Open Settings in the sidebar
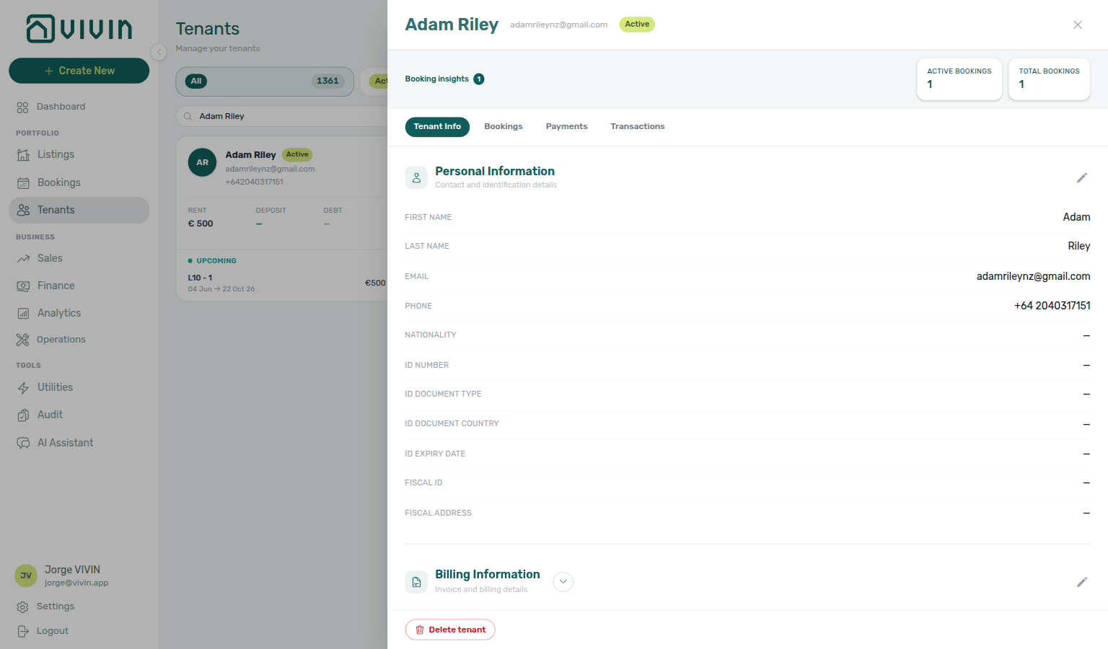This screenshot has width=1108, height=649. (x=55, y=606)
